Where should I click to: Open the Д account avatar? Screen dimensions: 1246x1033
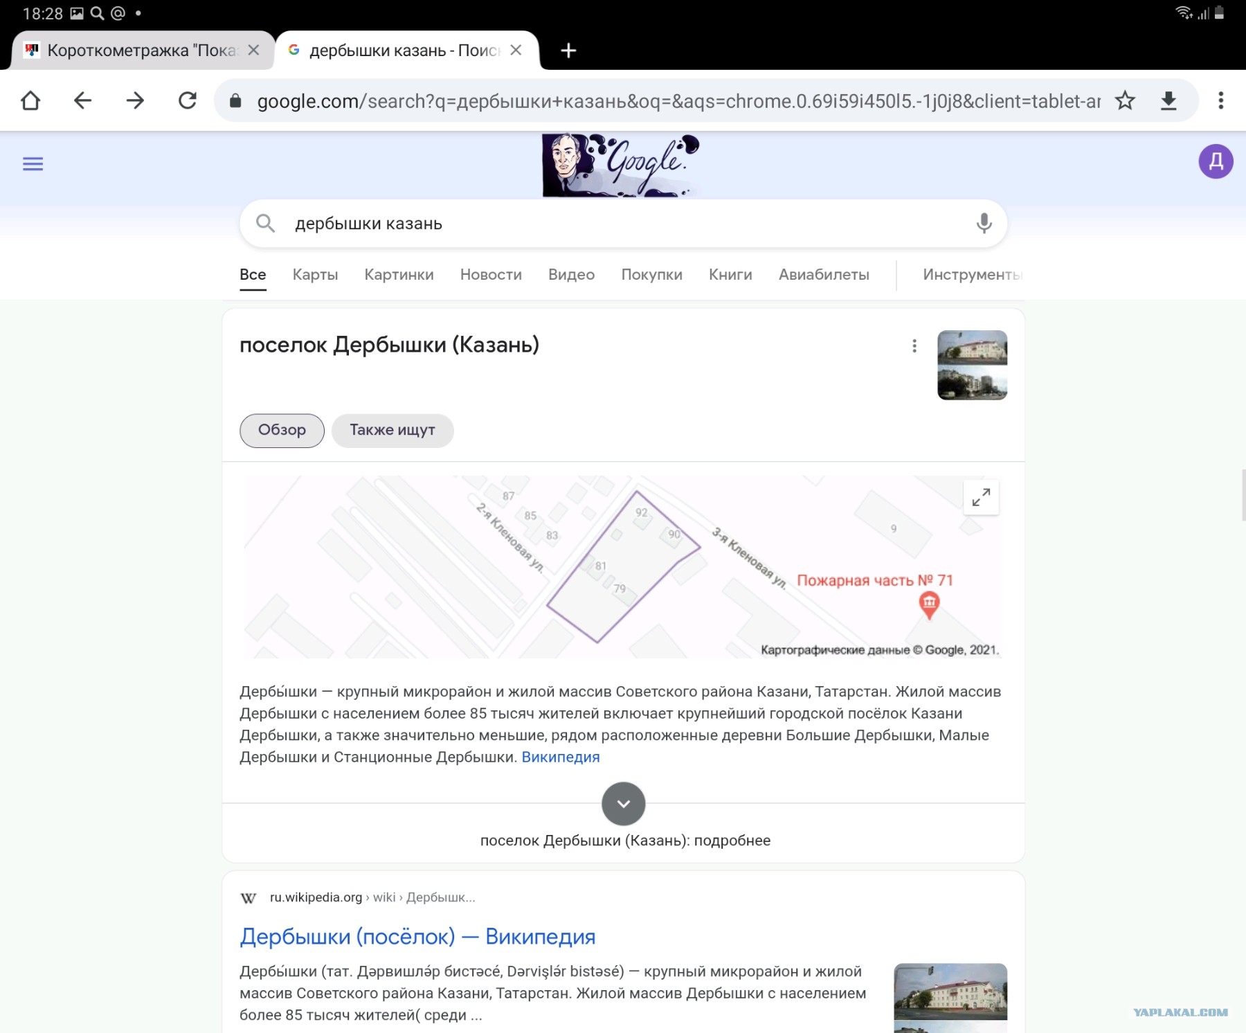[x=1216, y=161]
